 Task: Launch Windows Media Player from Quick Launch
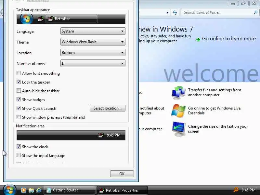click(23, 190)
